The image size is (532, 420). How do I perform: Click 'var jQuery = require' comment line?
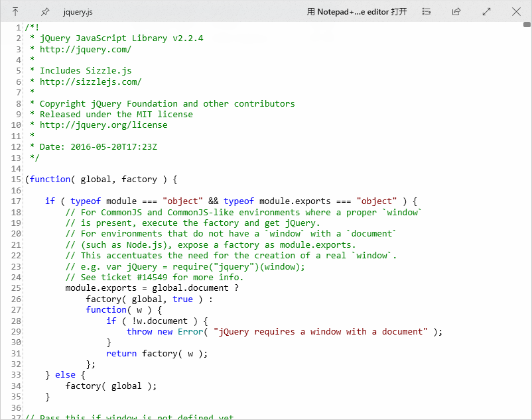(185, 267)
